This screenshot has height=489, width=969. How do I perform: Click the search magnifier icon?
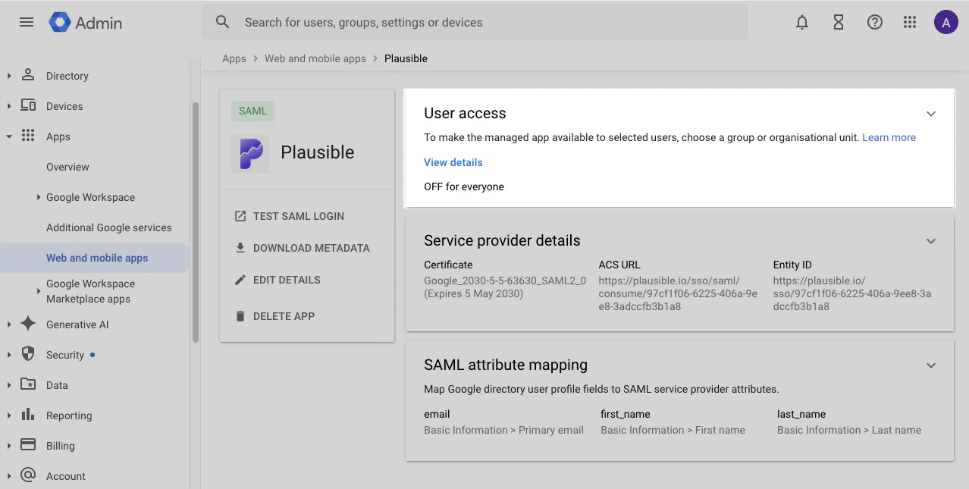point(222,23)
